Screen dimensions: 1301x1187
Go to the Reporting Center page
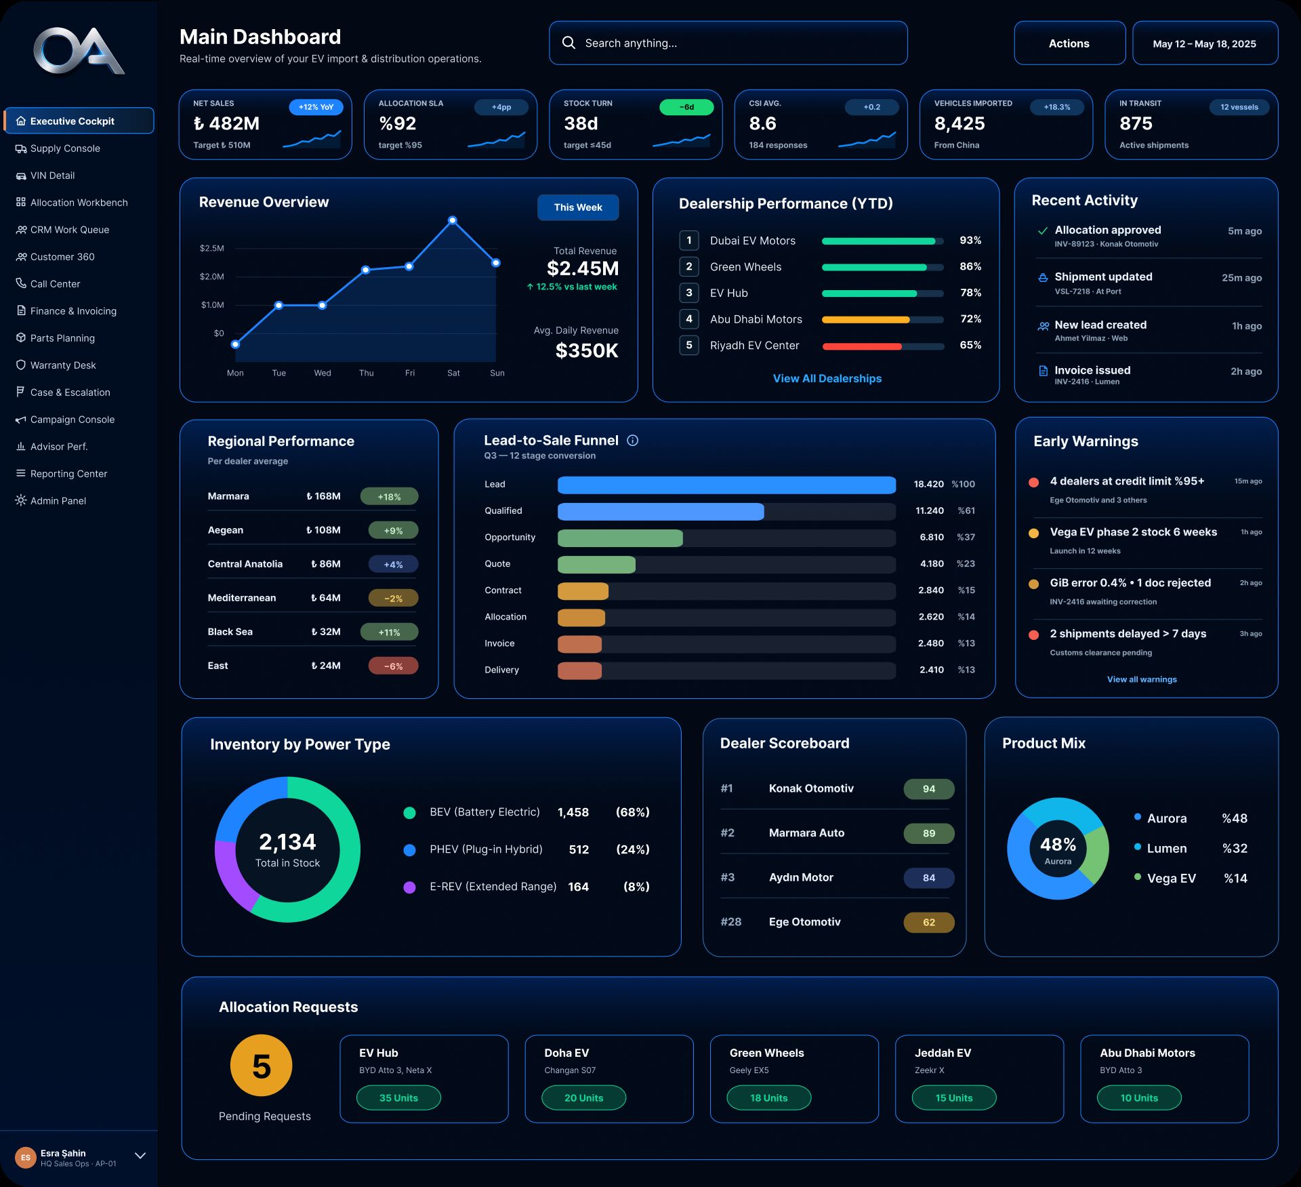[x=79, y=474]
